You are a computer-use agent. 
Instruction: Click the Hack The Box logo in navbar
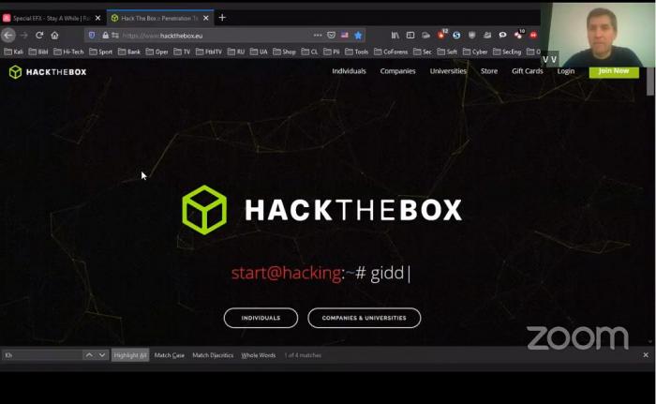click(x=48, y=72)
